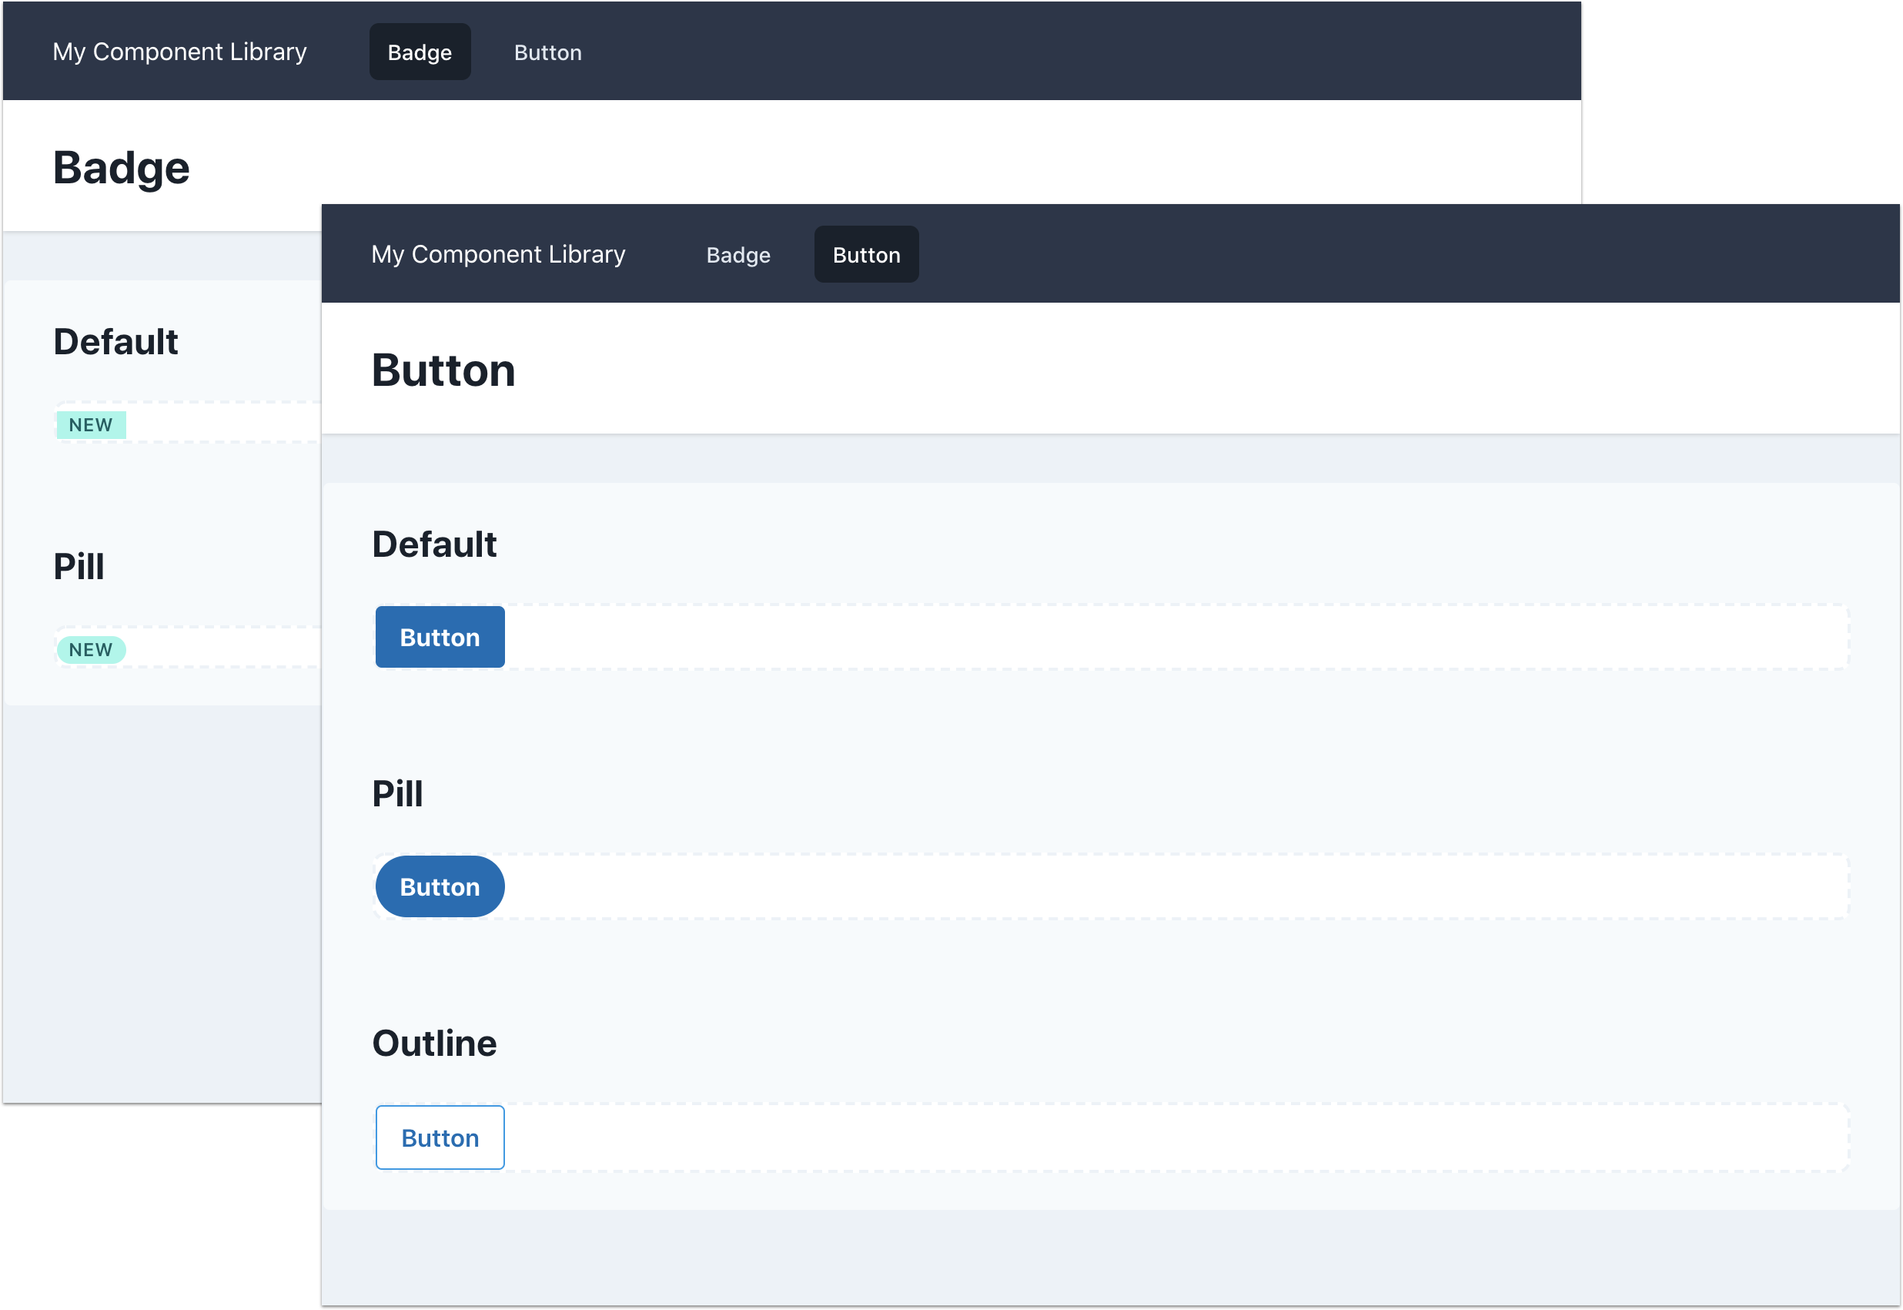Select the NEW badge under Default
1903x1310 pixels.
coord(90,424)
